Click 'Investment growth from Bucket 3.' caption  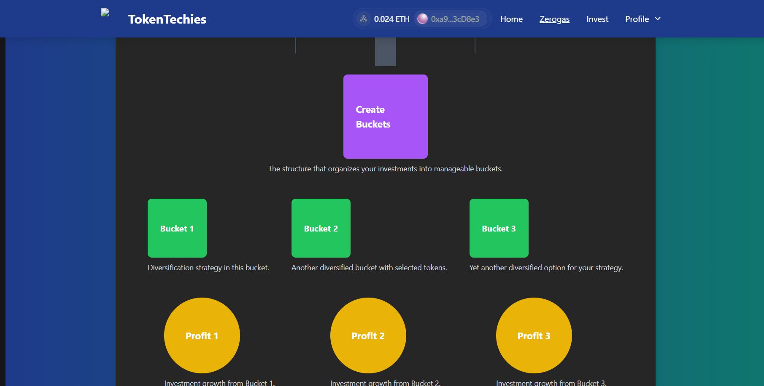click(x=551, y=383)
